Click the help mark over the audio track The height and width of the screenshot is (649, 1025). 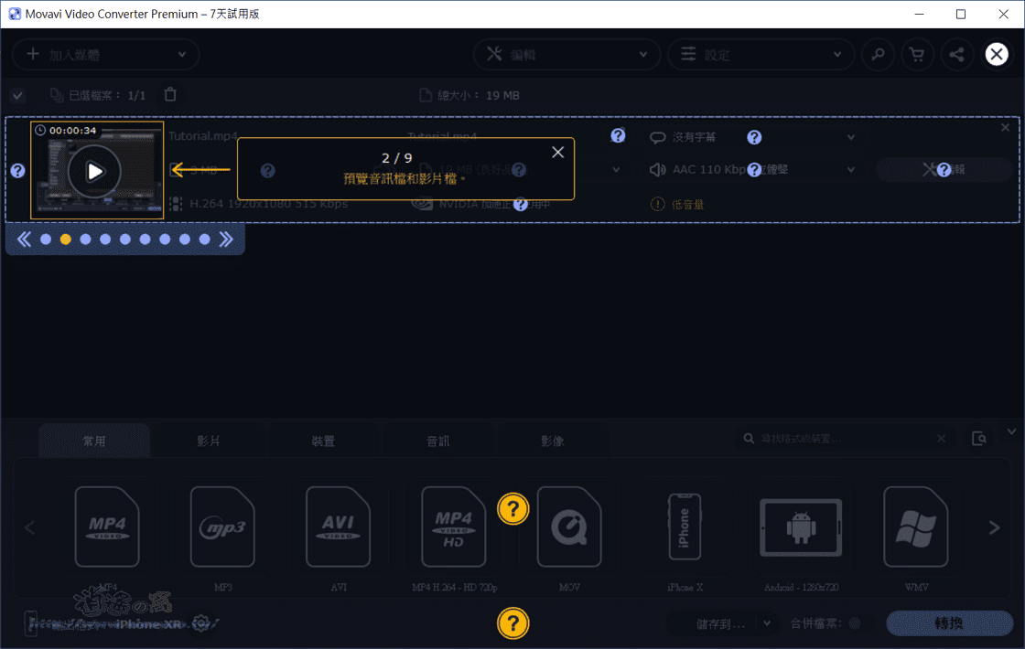pyautogui.click(x=754, y=170)
